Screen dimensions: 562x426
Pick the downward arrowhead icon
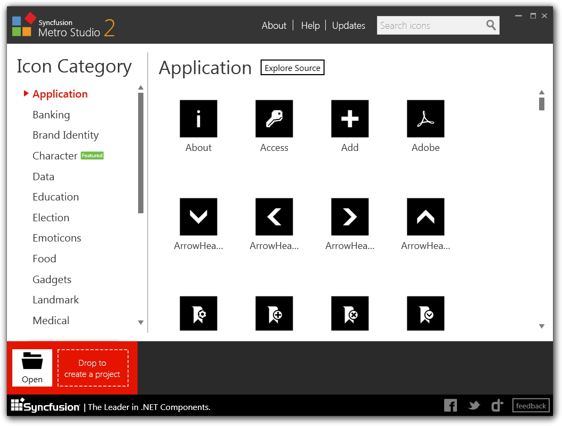coord(198,216)
